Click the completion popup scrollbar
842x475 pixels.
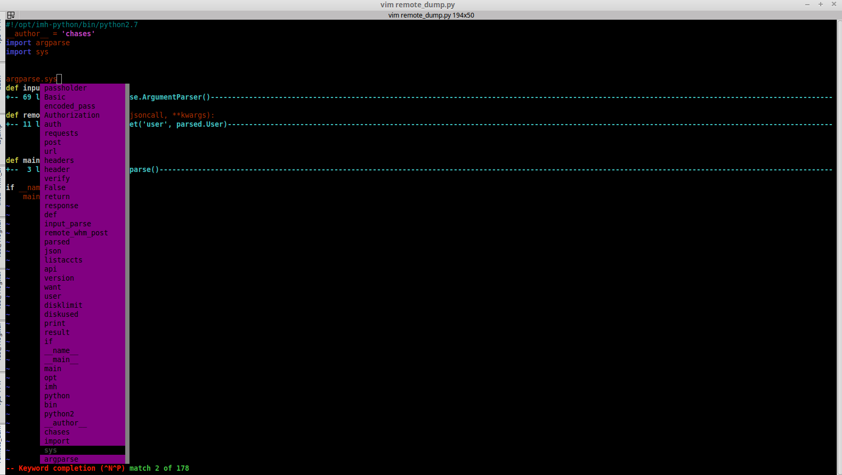pyautogui.click(x=127, y=266)
